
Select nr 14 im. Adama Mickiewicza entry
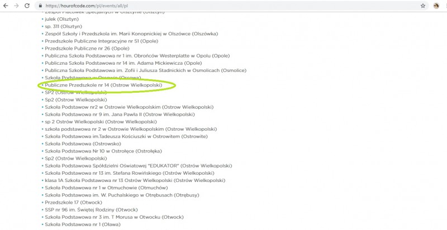point(123,63)
